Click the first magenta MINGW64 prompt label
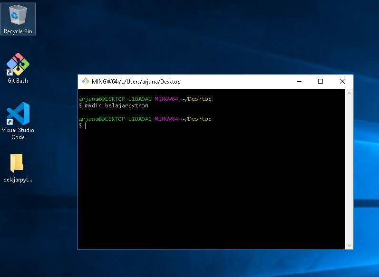This screenshot has height=277, width=379. click(x=166, y=99)
